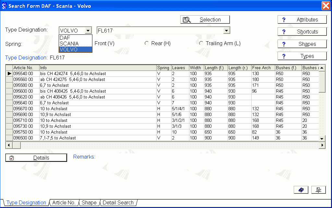This screenshot has height=208, width=332.
Task: Open the Shortcuts help button
Action: 302,32
